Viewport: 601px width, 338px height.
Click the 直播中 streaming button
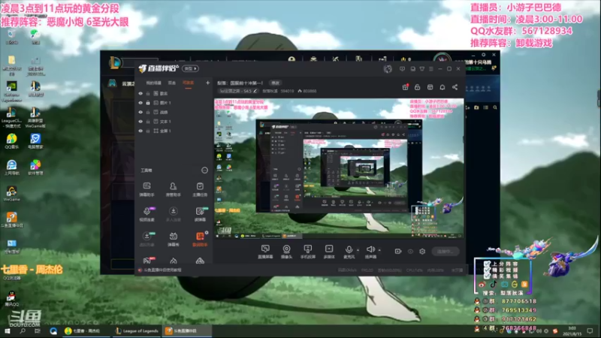tap(445, 252)
